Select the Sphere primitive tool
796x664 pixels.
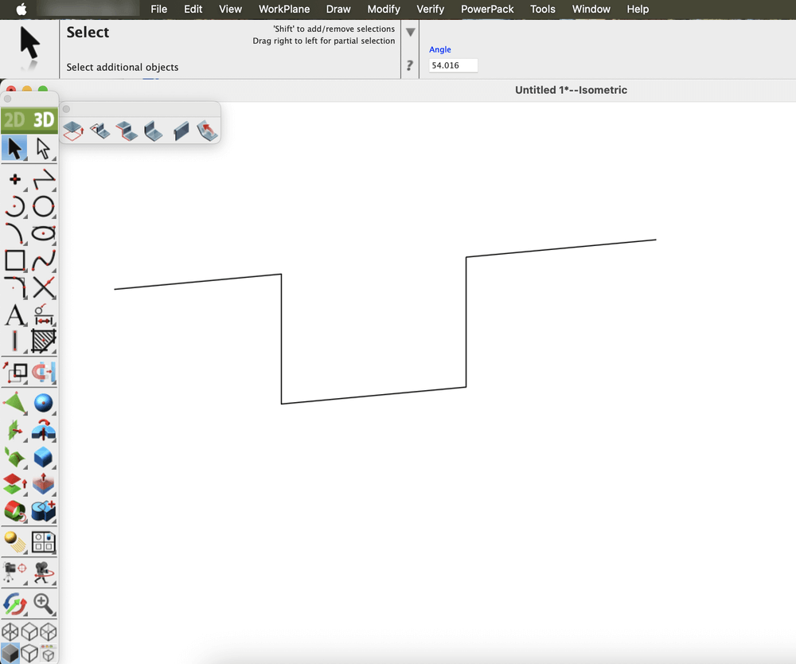point(44,403)
